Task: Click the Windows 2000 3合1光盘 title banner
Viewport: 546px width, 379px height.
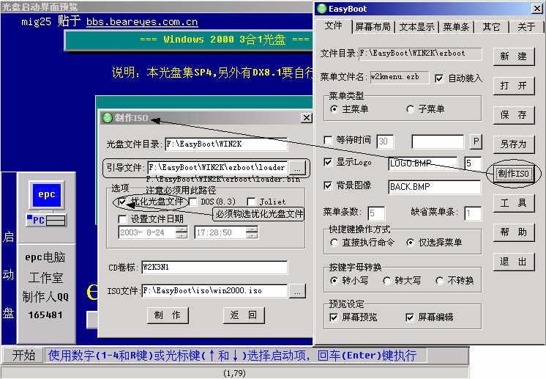Action: [x=189, y=40]
